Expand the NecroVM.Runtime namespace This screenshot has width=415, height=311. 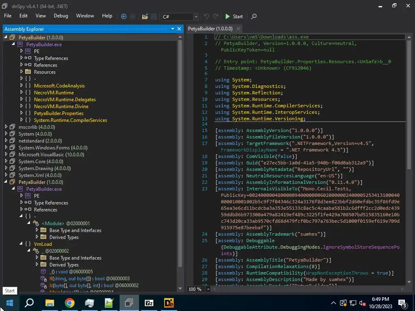click(x=21, y=92)
